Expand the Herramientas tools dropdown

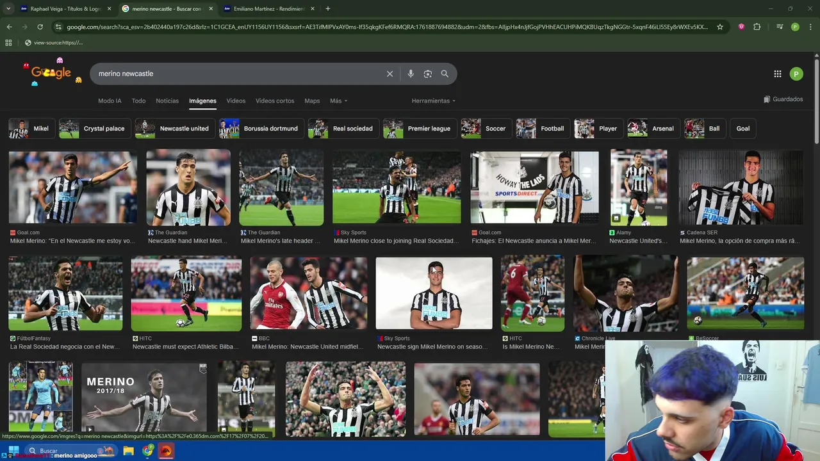[x=434, y=101]
